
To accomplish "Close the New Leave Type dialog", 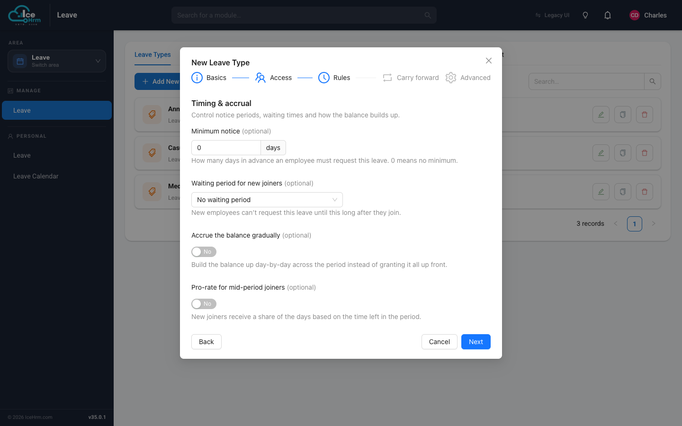I will [489, 61].
